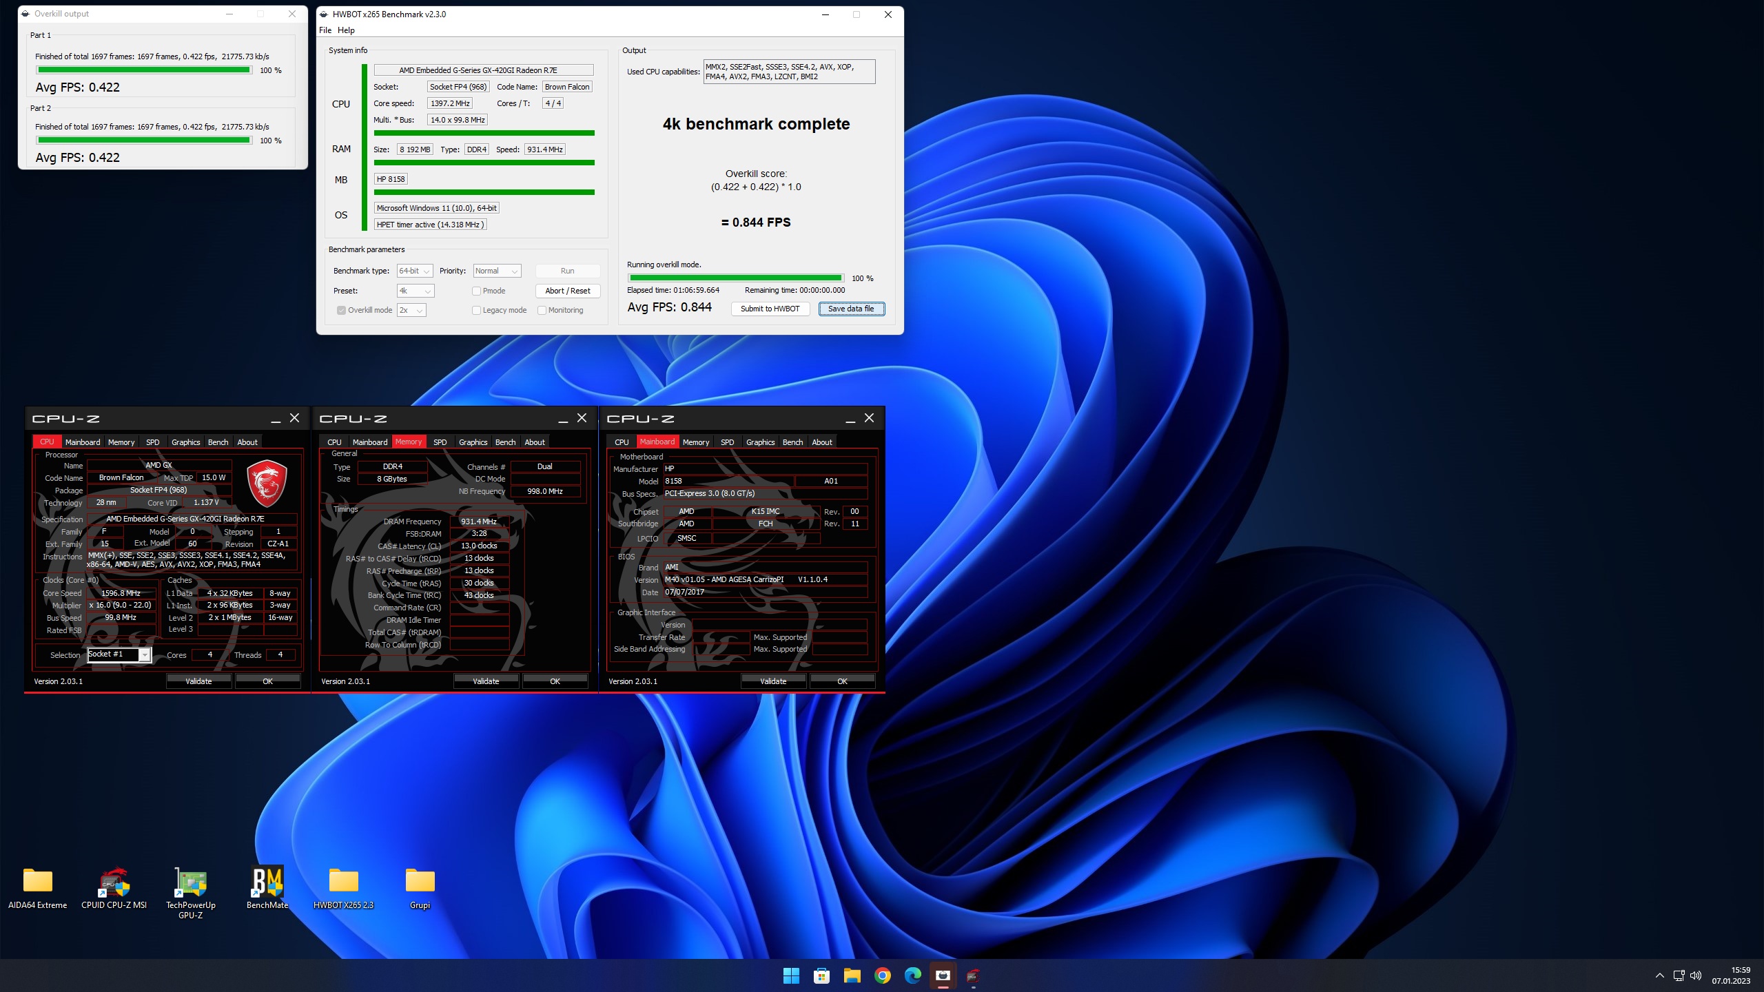
Task: Launch BenchMate desktop shortcut
Action: click(267, 889)
